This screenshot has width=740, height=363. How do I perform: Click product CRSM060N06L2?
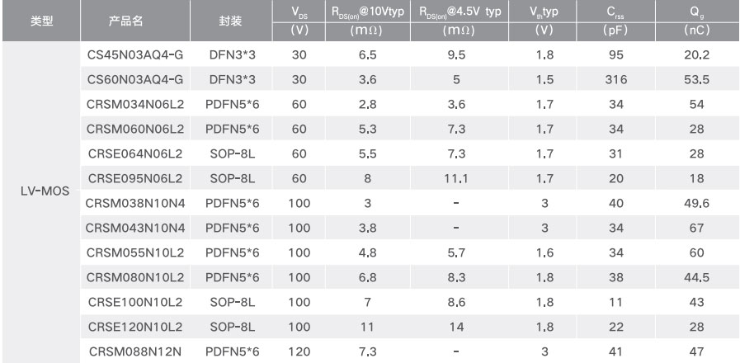point(135,129)
